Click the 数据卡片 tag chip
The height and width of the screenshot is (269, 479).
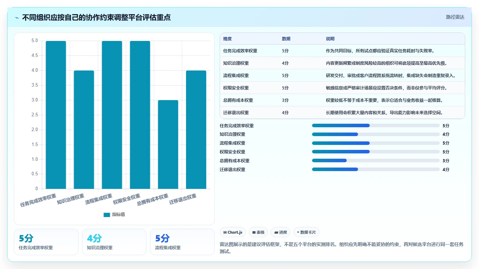point(306,232)
